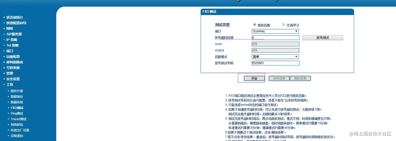Viewport: 396px width, 141px height.
Task: Open 数据备份 under 工具
Action: tap(17, 97)
